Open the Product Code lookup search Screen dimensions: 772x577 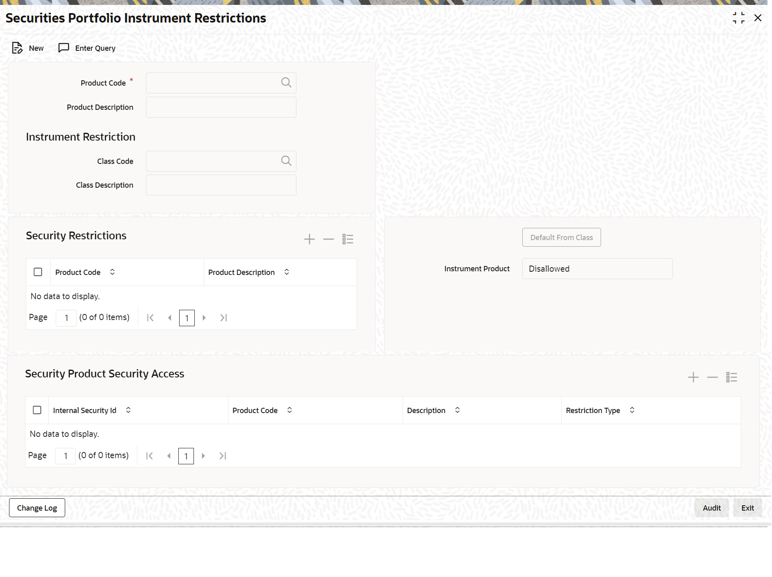tap(286, 83)
